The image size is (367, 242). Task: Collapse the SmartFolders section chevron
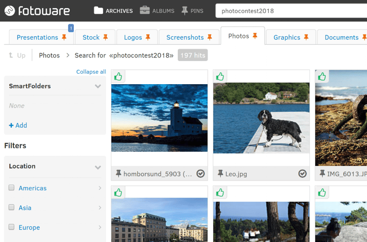98,86
